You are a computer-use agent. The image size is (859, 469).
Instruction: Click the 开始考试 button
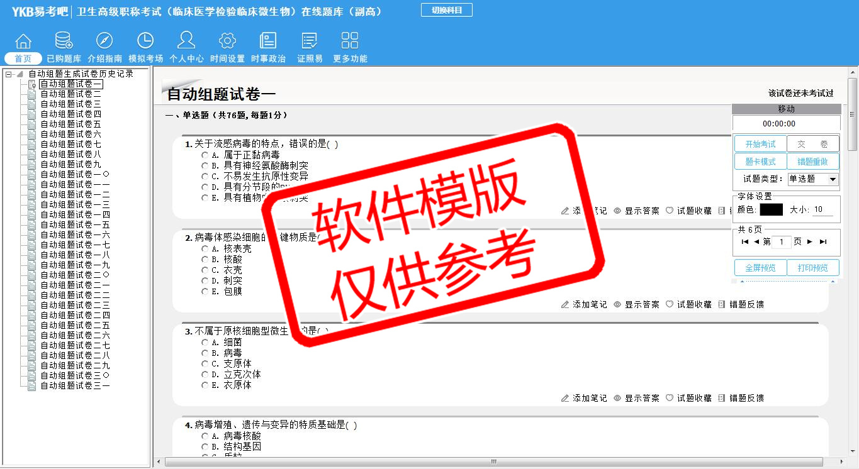coord(760,144)
